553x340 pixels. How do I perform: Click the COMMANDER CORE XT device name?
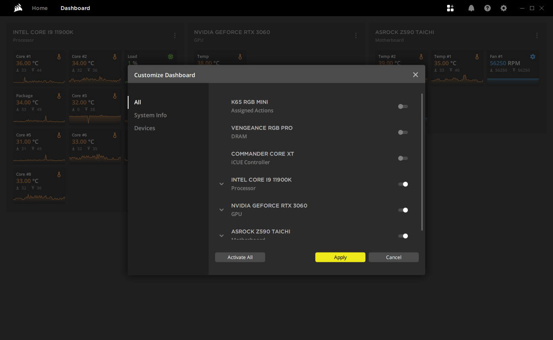pos(263,154)
